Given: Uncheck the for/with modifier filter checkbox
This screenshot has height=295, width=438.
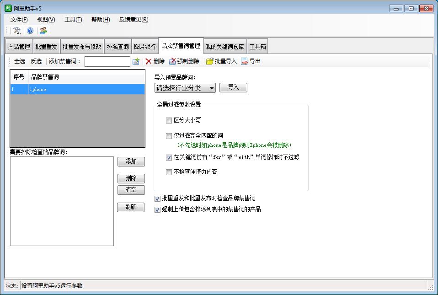Looking at the screenshot, I should click(x=169, y=157).
